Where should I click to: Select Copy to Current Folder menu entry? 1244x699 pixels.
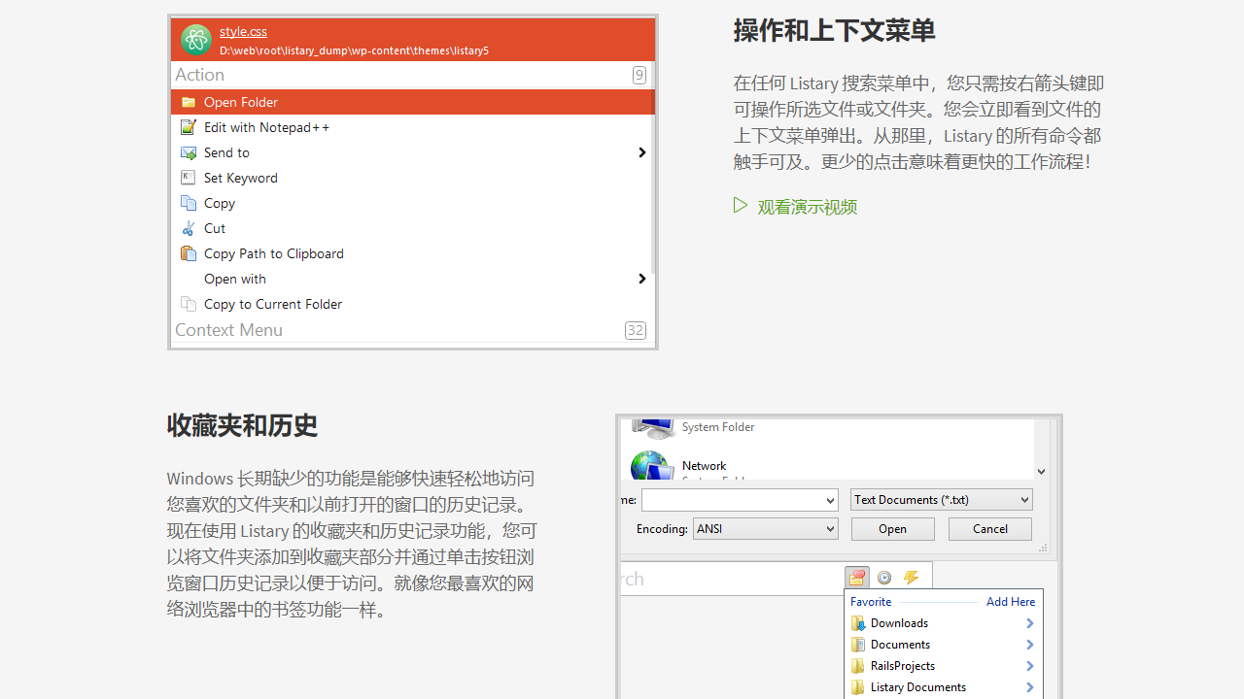tap(272, 304)
